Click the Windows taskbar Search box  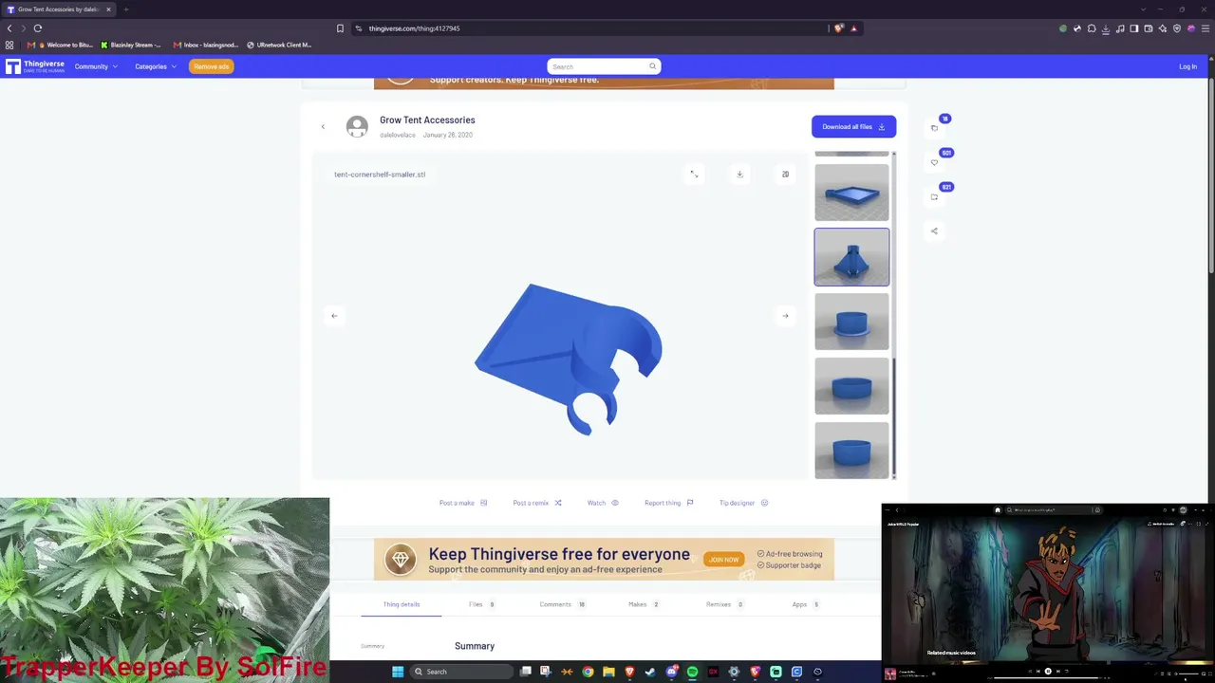(x=462, y=672)
